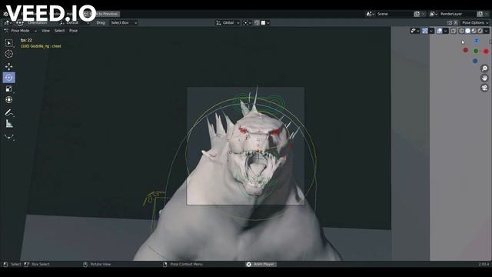Open the Default orientation dropdown
The height and width of the screenshot is (277, 492).
[75, 22]
